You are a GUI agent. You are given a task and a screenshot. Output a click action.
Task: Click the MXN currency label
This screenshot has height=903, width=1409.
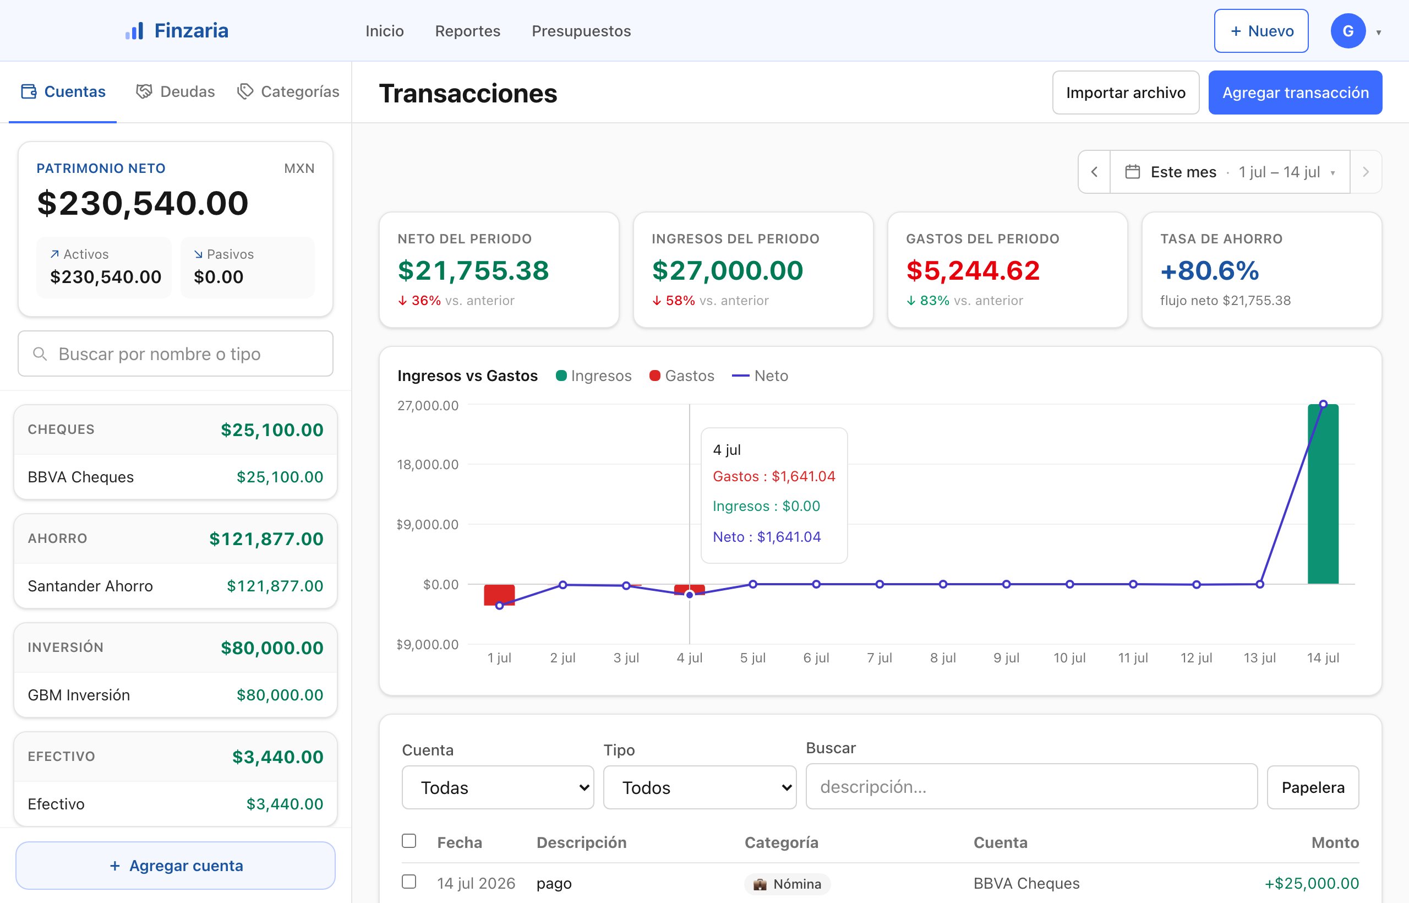click(x=299, y=168)
